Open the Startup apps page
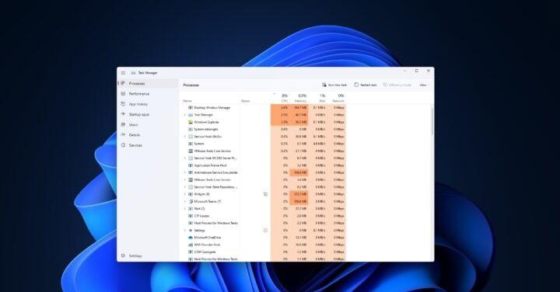560x292 pixels. pyautogui.click(x=148, y=114)
